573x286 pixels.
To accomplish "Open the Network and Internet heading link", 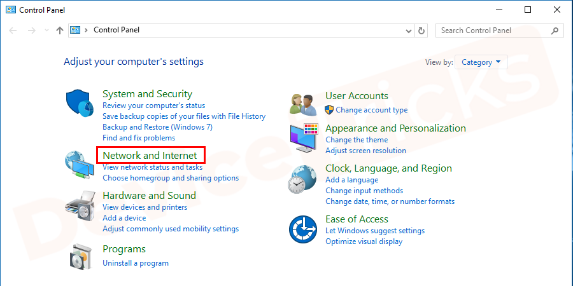I will [x=150, y=155].
